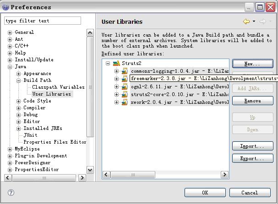
Task: Click the Struts2 library icon
Action: [x=116, y=63]
